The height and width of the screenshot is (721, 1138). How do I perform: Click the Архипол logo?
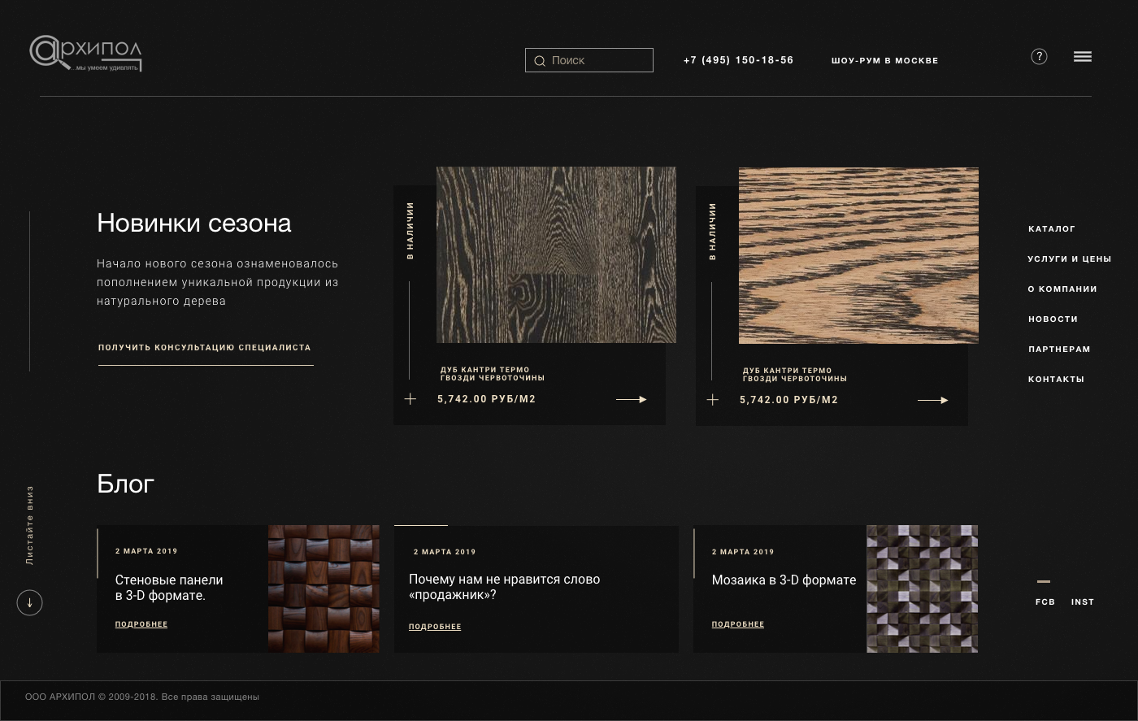86,53
